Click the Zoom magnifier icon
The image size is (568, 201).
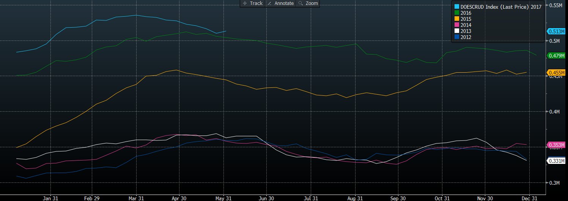pyautogui.click(x=301, y=3)
